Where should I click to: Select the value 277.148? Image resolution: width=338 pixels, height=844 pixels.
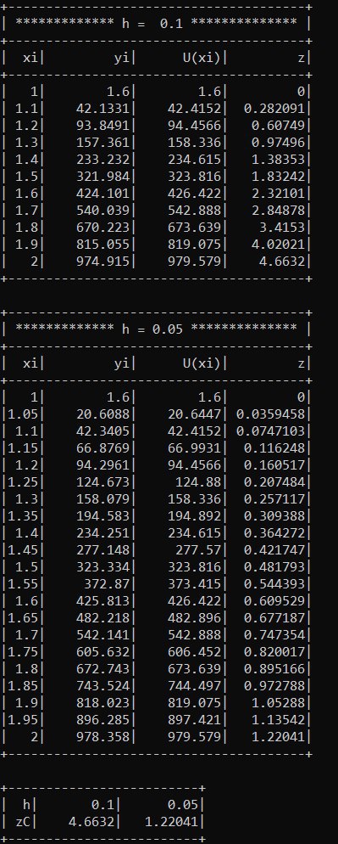tap(103, 550)
